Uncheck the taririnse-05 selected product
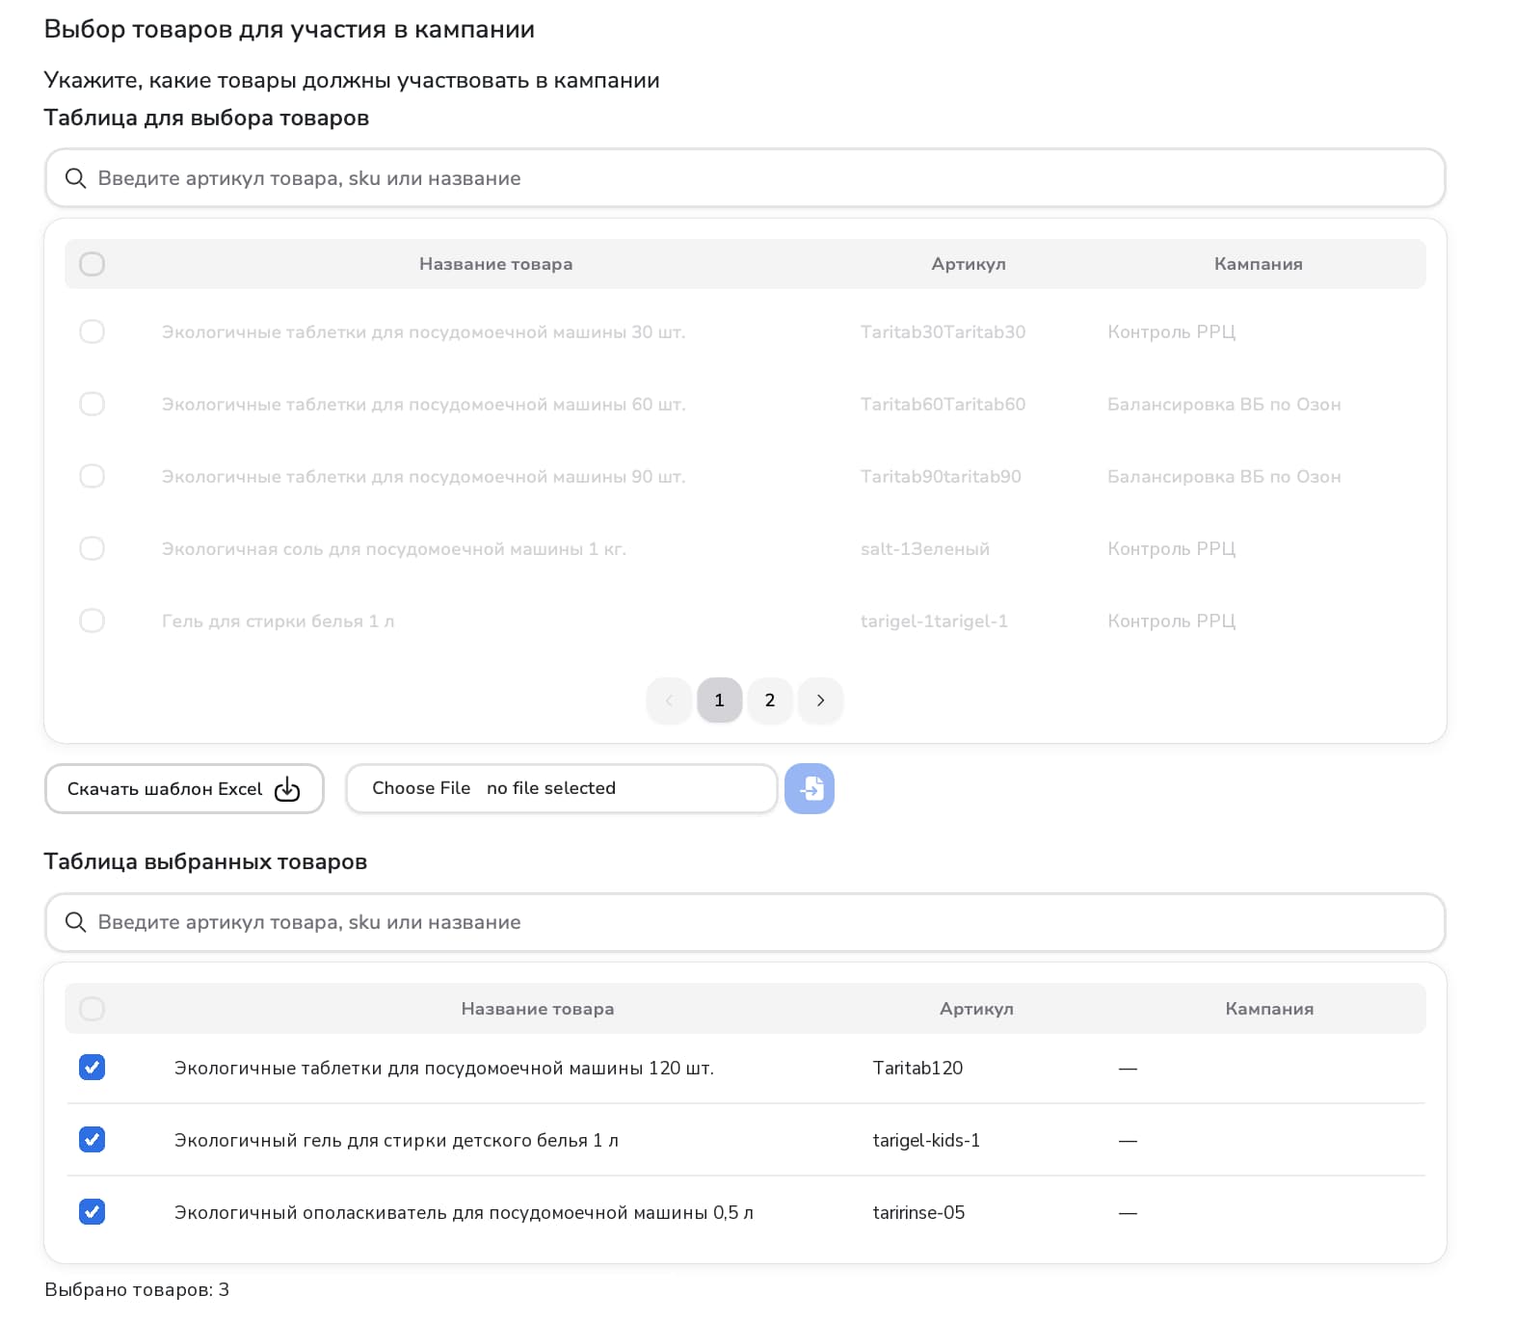The width and height of the screenshot is (1515, 1322). coord(92,1212)
